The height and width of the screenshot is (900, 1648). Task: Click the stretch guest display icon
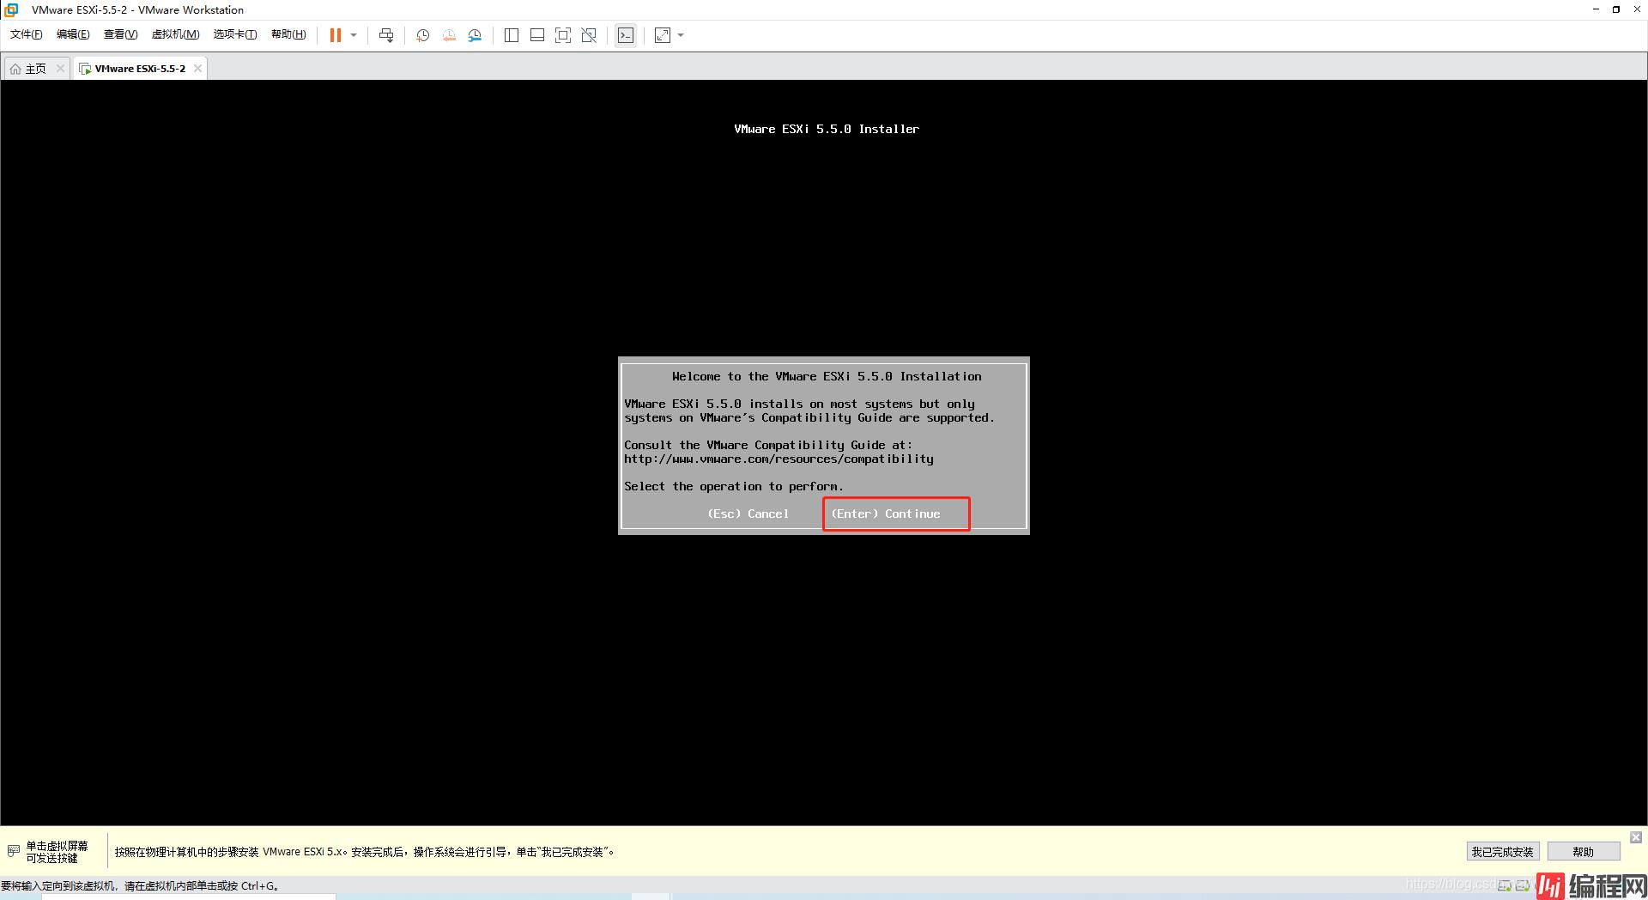663,35
